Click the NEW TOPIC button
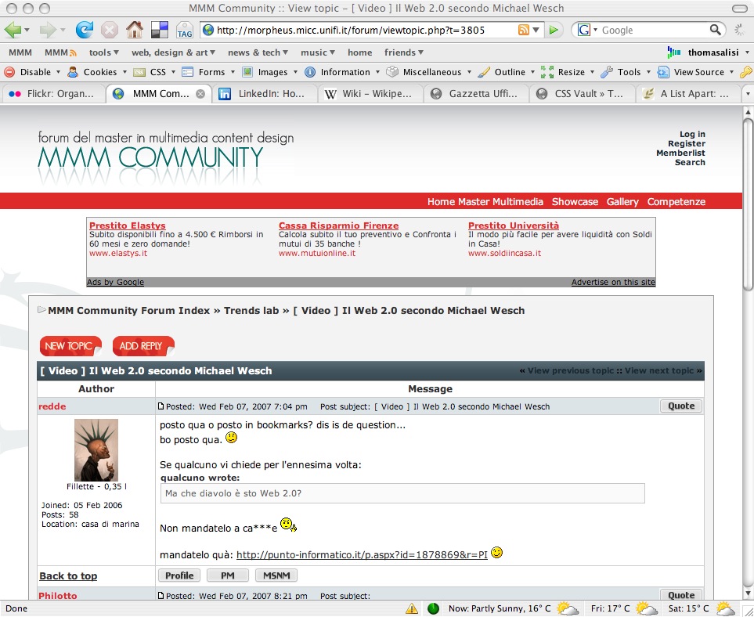The width and height of the screenshot is (754, 617). pyautogui.click(x=70, y=345)
